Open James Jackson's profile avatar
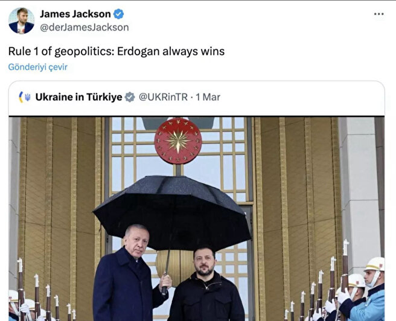 (x=21, y=21)
